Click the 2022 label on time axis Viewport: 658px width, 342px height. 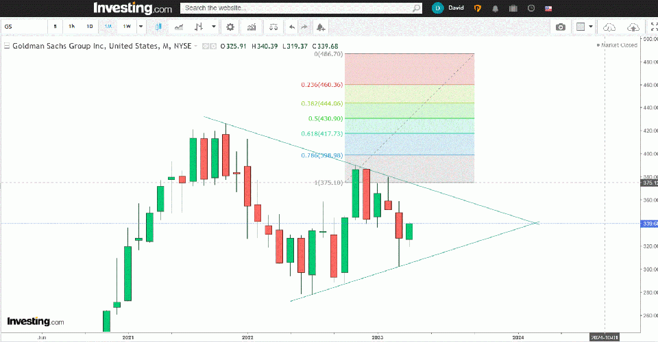click(x=247, y=337)
